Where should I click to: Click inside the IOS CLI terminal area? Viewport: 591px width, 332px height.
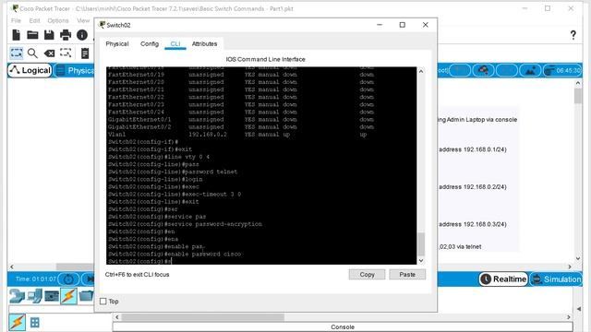[261, 166]
